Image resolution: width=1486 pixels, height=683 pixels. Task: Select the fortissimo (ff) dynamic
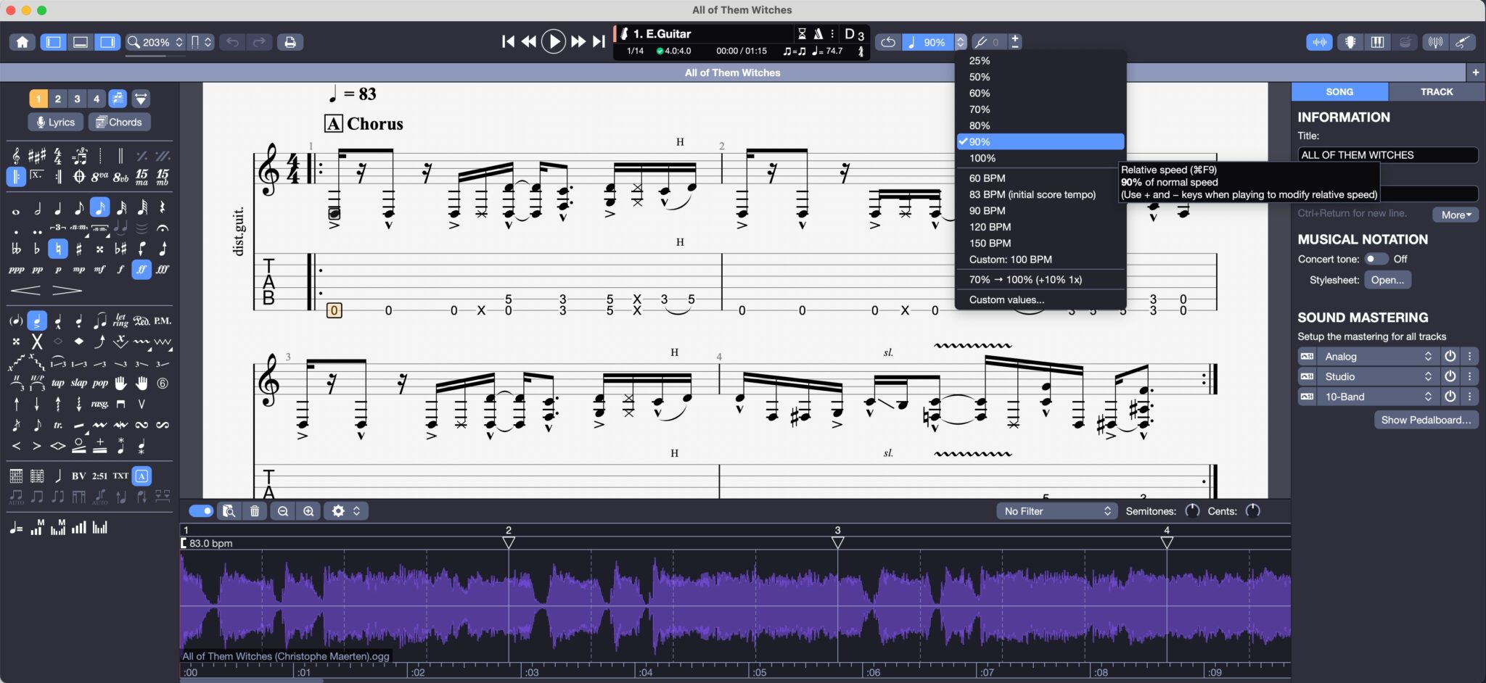[x=141, y=270]
